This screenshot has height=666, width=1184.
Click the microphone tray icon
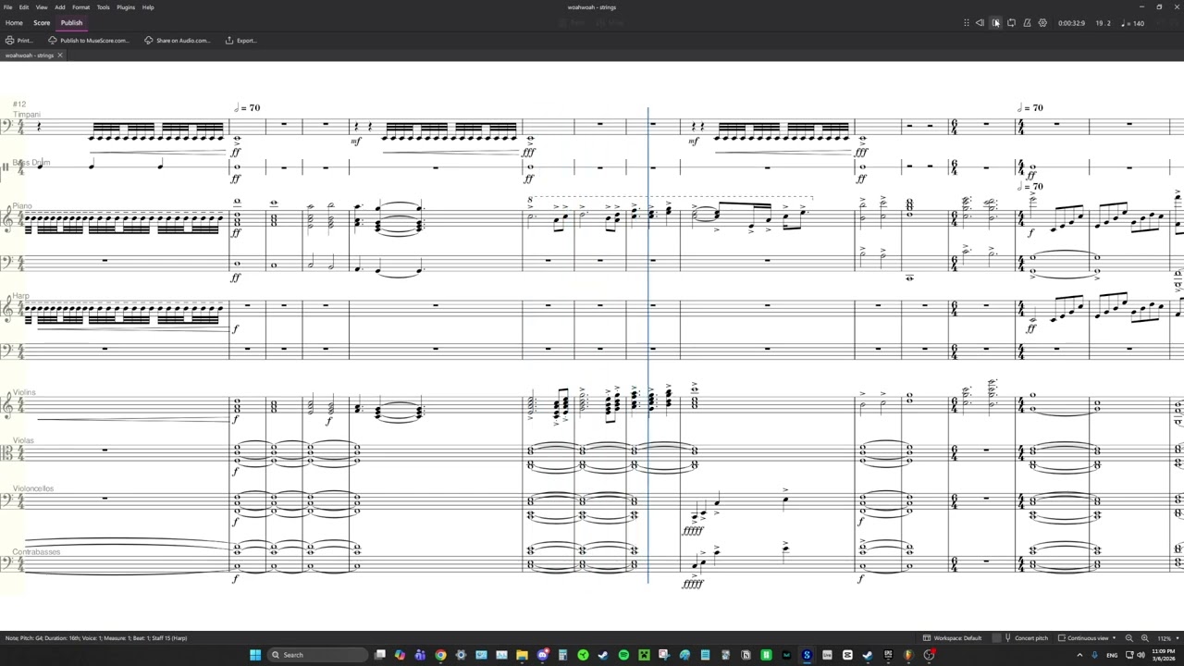pyautogui.click(x=1094, y=655)
